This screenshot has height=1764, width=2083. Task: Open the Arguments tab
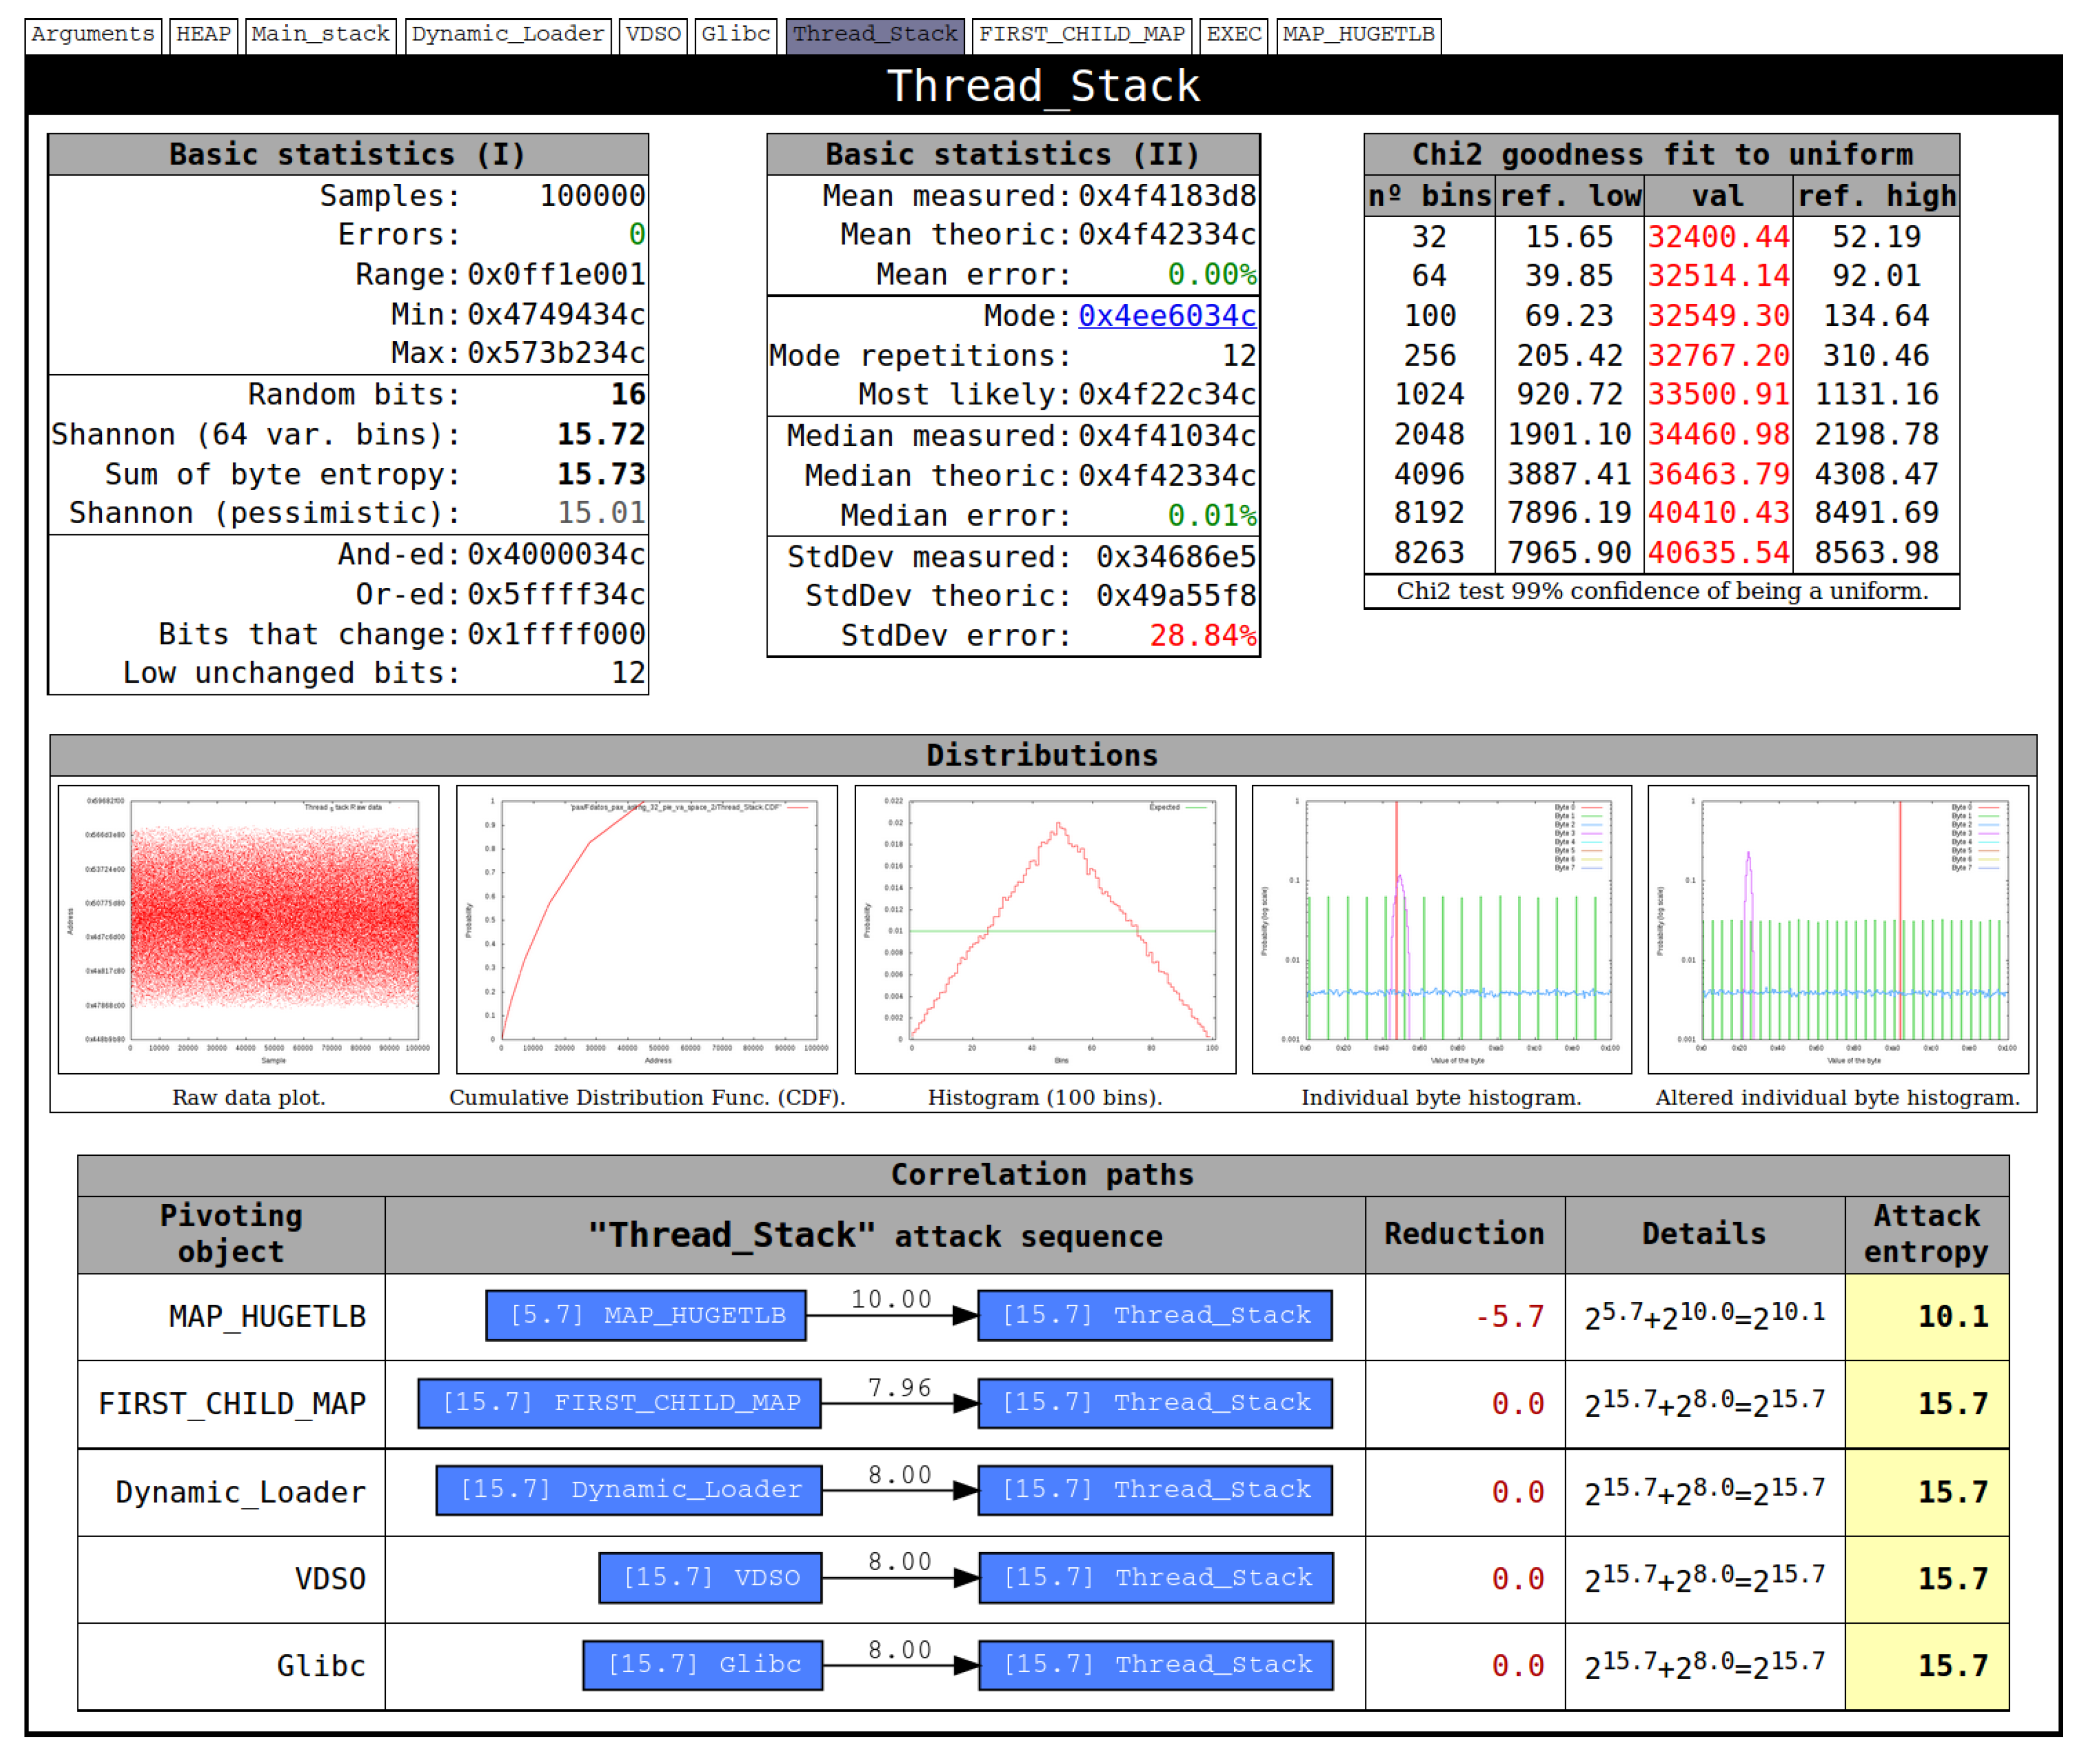[x=93, y=35]
